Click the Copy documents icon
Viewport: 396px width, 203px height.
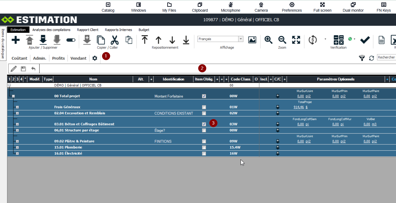point(101,40)
